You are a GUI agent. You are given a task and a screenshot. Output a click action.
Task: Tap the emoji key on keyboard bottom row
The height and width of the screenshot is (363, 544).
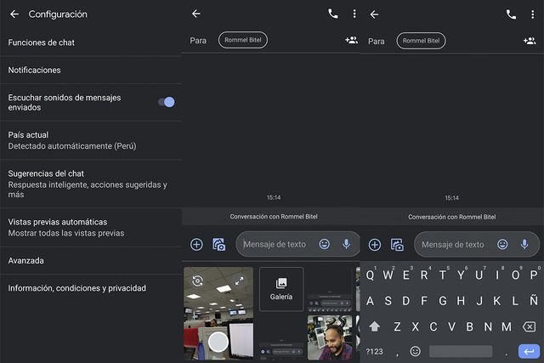coord(415,351)
